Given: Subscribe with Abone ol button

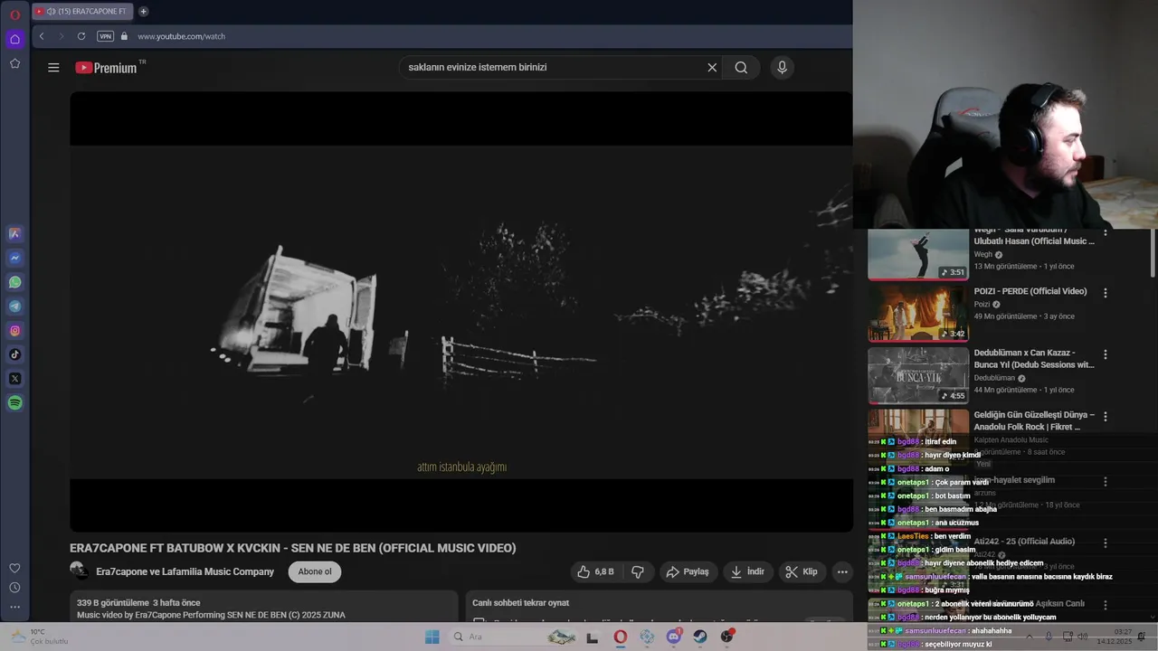Looking at the screenshot, I should point(315,571).
